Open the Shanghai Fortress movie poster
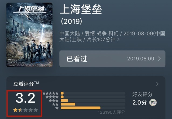Screen dimensions: 172x119 29,35
